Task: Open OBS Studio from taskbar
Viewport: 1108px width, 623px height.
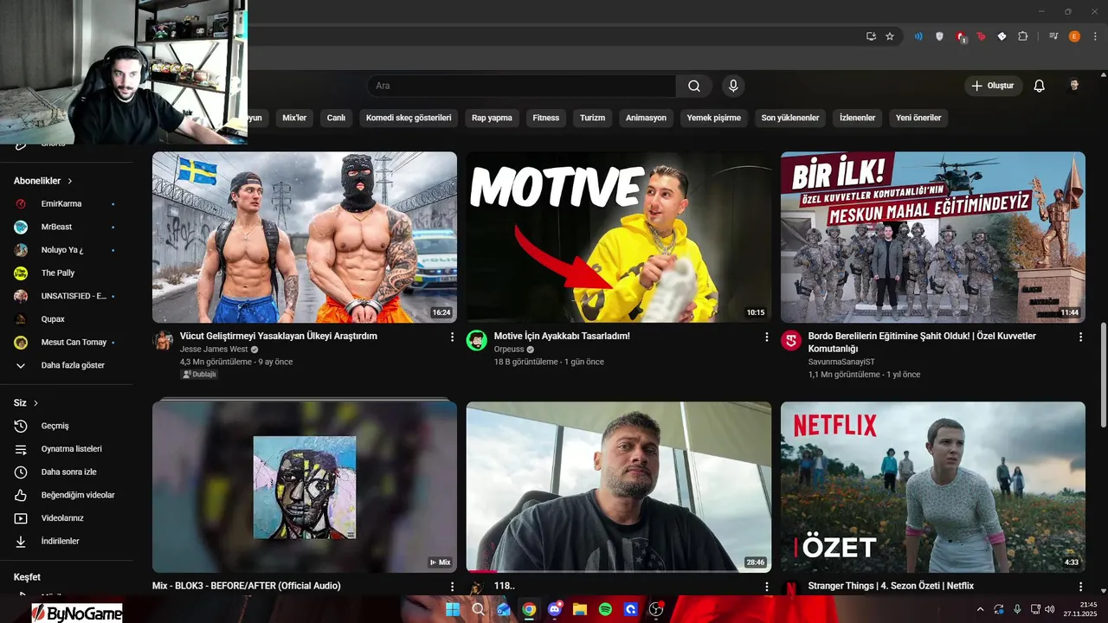Action: click(x=656, y=609)
